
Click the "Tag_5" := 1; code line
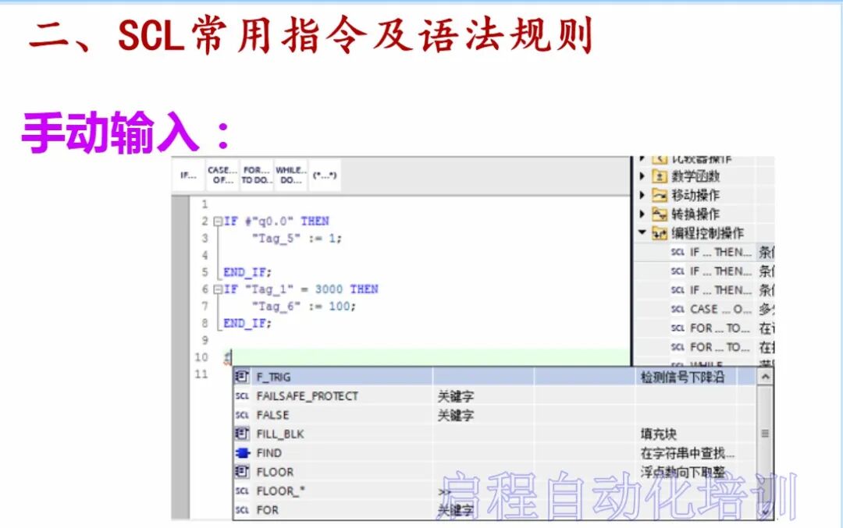pos(297,238)
